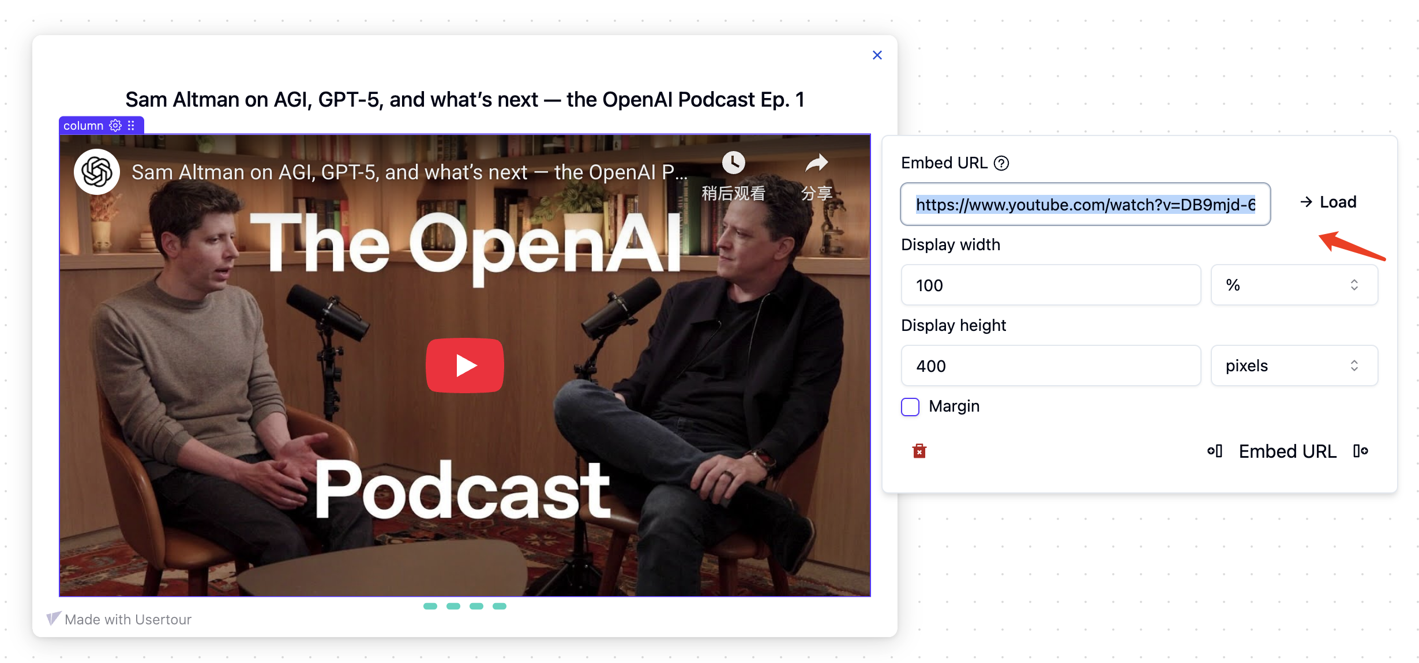
Task: Click the Embed URL help question mark
Action: click(x=1001, y=163)
